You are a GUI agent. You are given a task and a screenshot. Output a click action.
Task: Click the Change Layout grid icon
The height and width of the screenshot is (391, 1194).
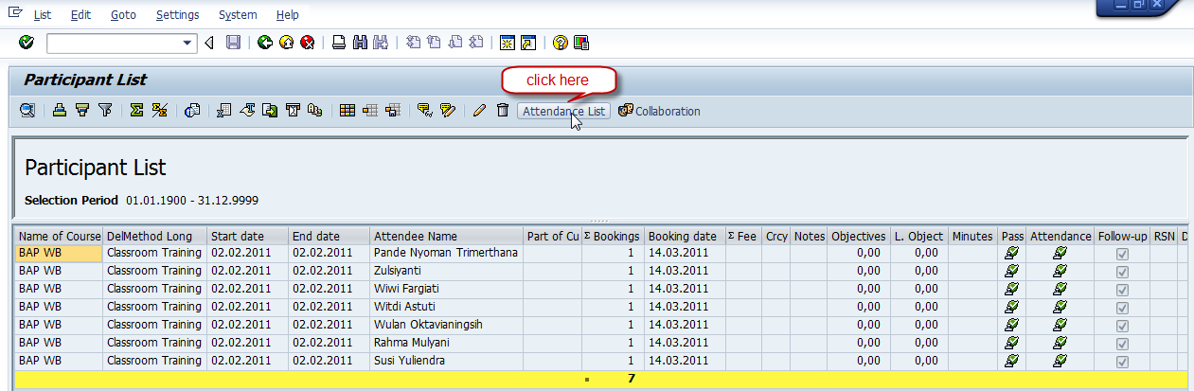348,111
